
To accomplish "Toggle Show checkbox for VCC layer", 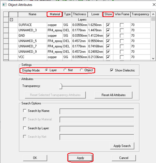I will click(108, 57).
